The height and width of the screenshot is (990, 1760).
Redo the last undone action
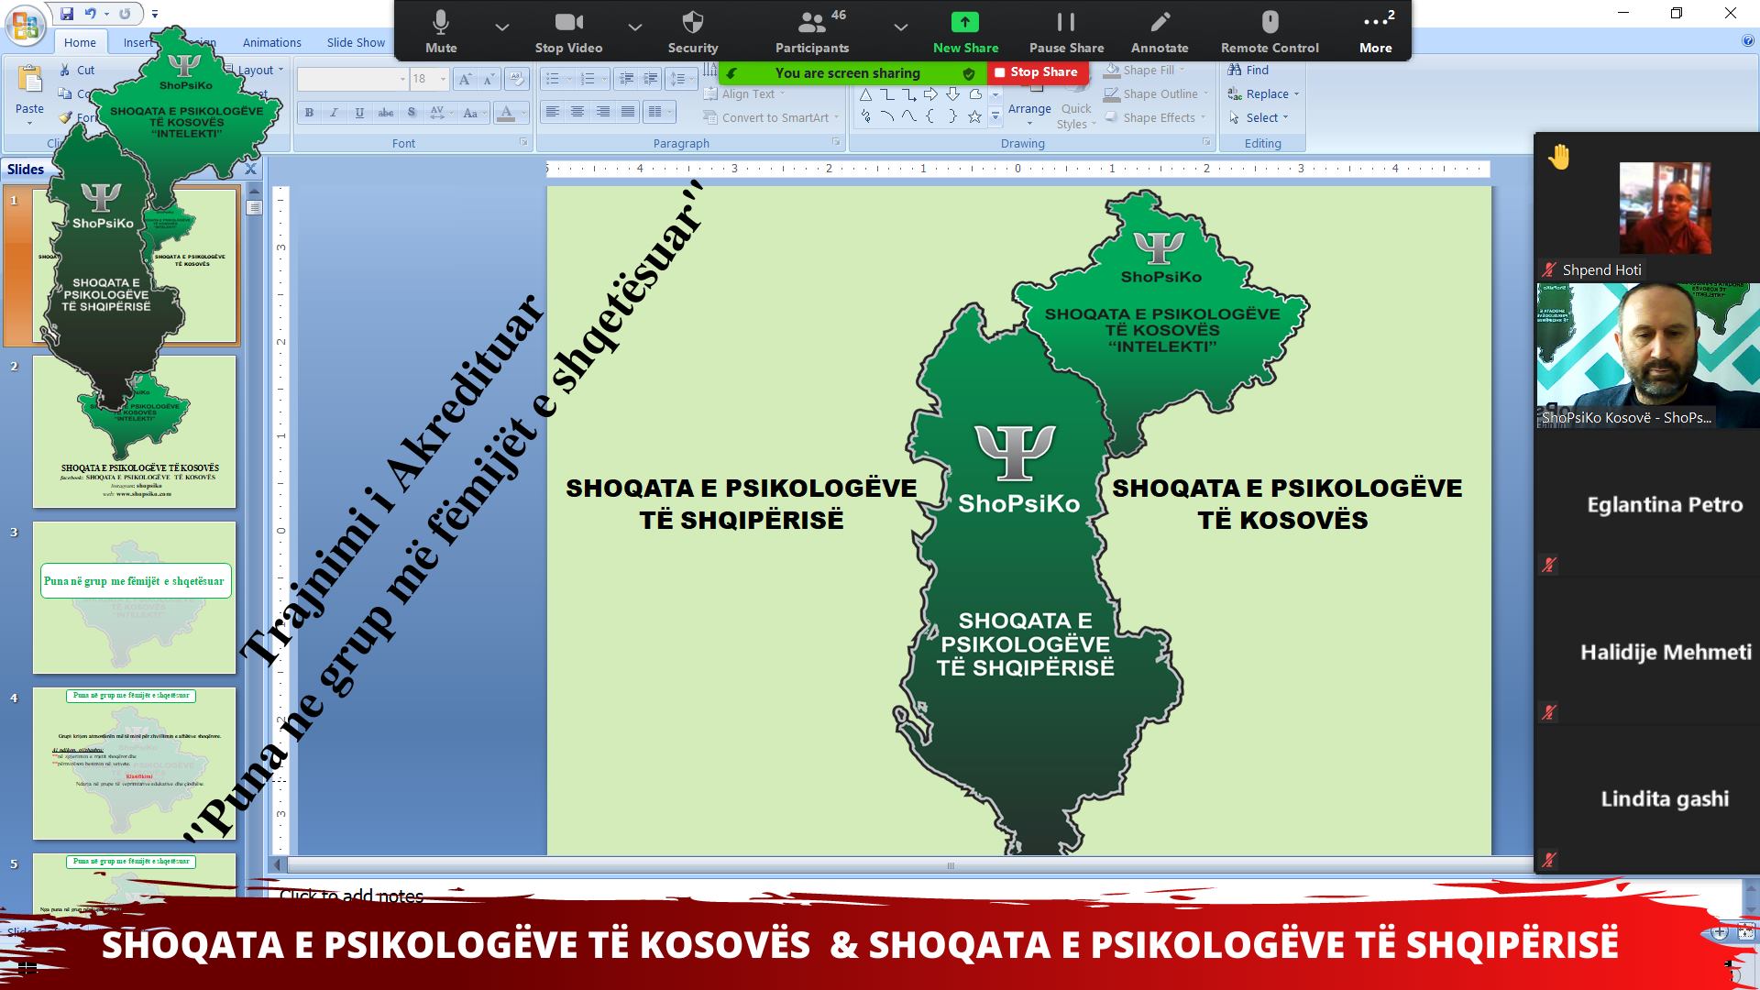[124, 14]
